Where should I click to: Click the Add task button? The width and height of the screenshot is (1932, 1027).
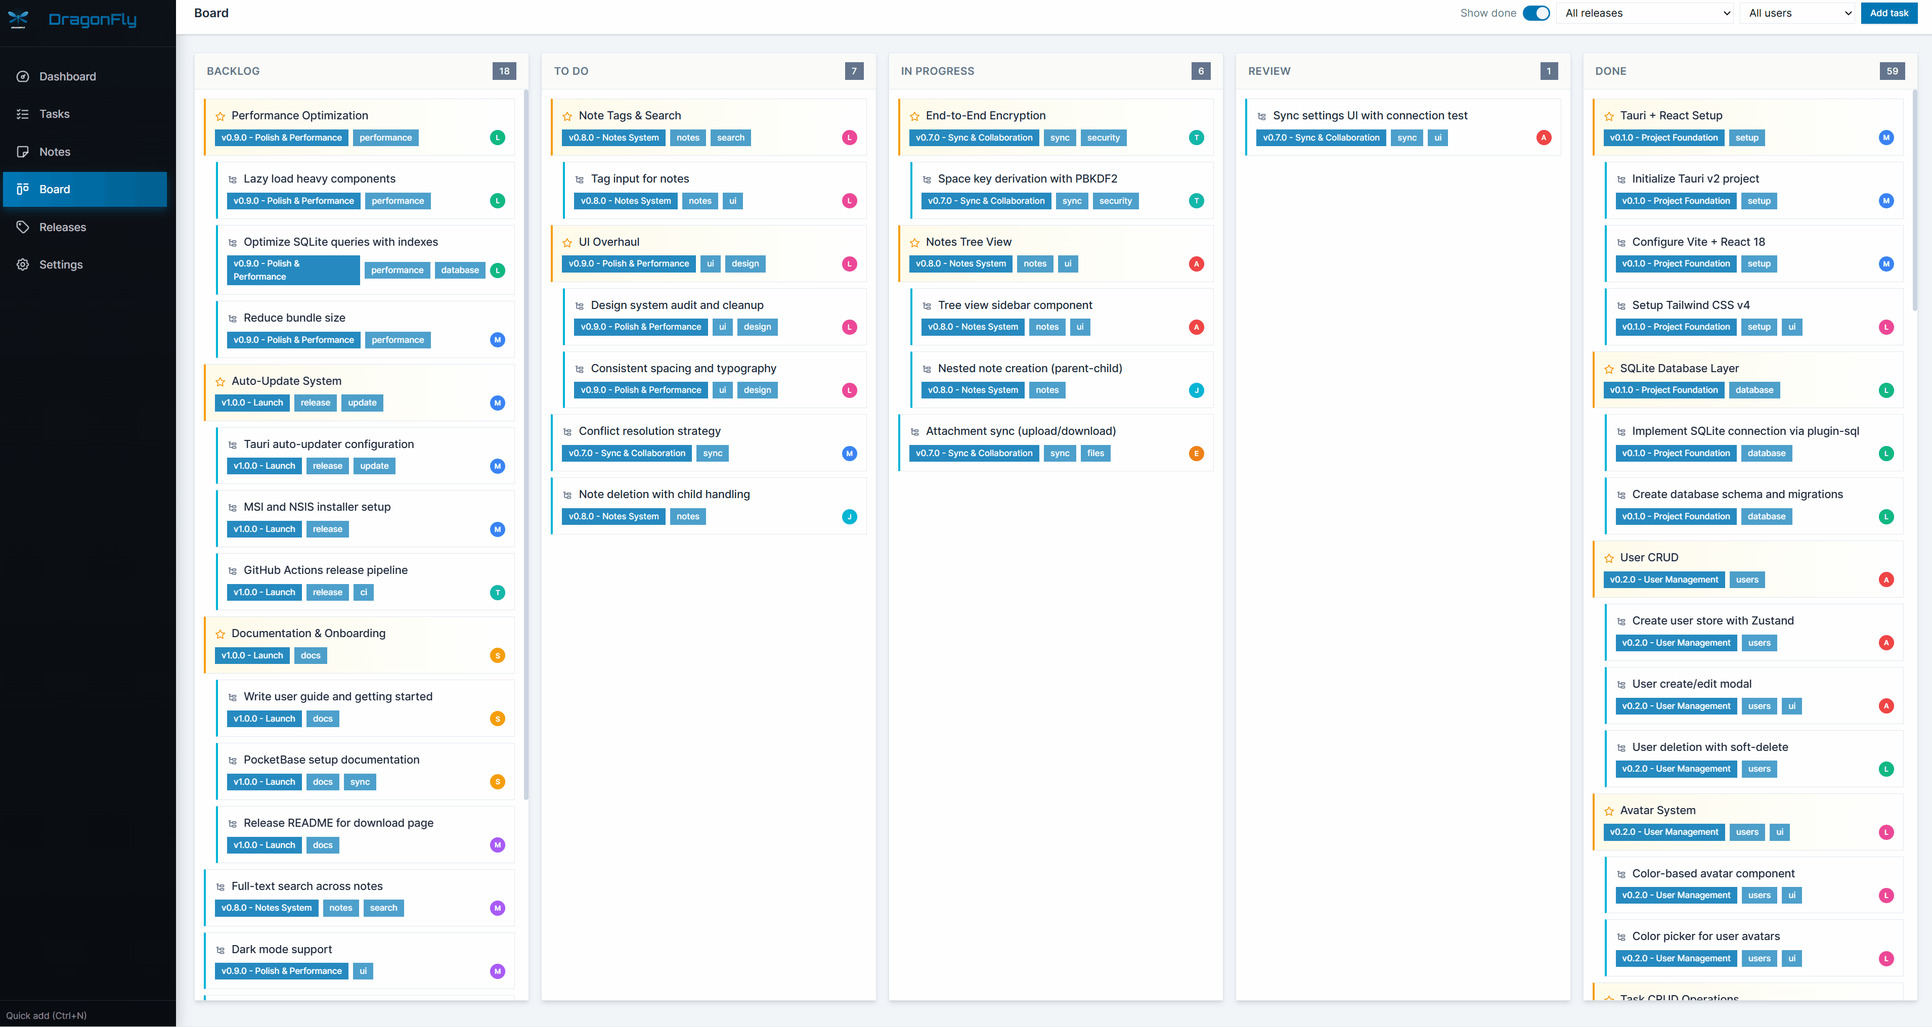(x=1889, y=13)
